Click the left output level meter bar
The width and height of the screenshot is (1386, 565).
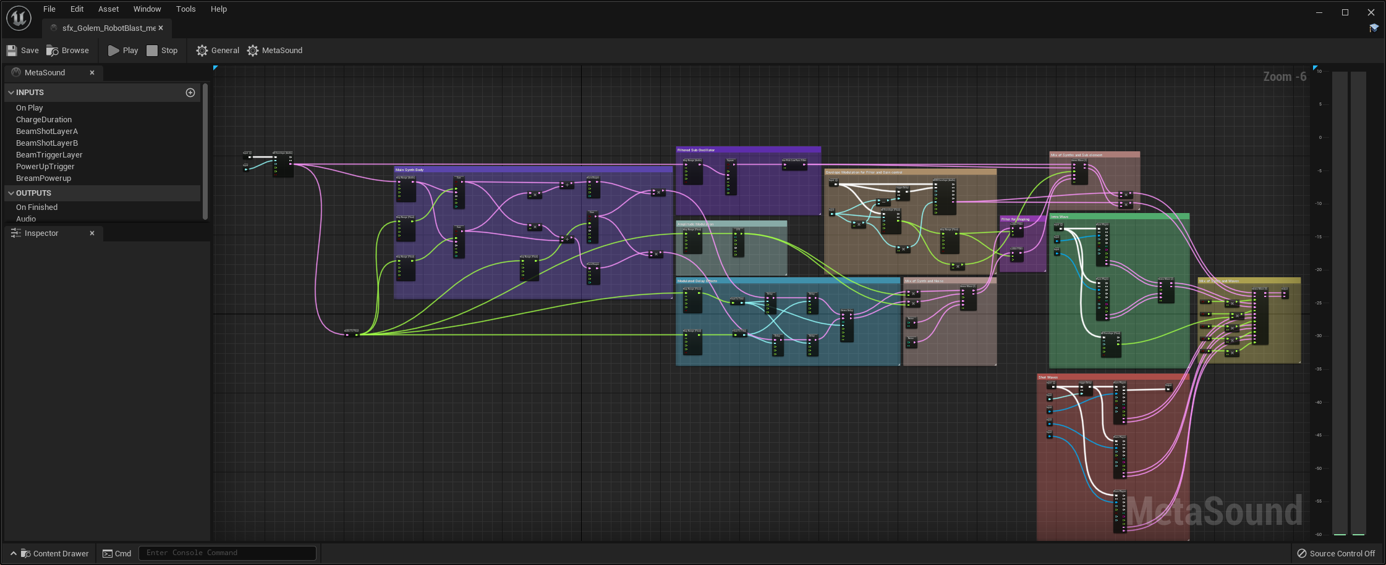1340,303
